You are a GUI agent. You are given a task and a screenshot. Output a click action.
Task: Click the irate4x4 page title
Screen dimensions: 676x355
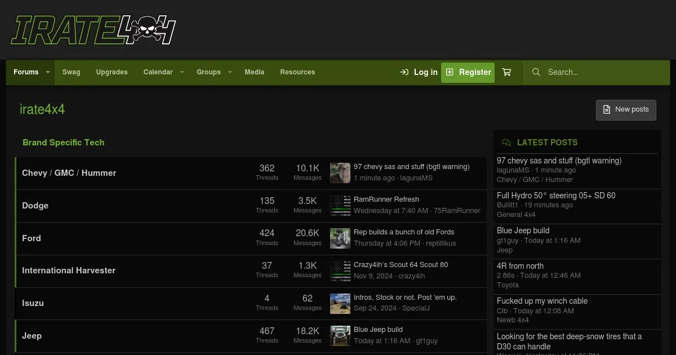click(42, 109)
